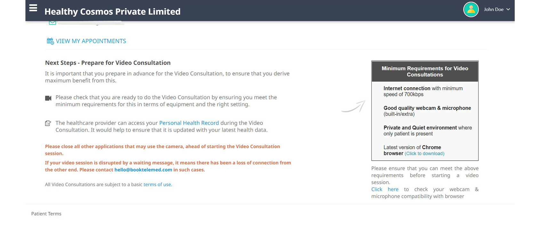This screenshot has height=231, width=540.
Task: Click the hello@booktelemed.com email link
Action: (143, 170)
